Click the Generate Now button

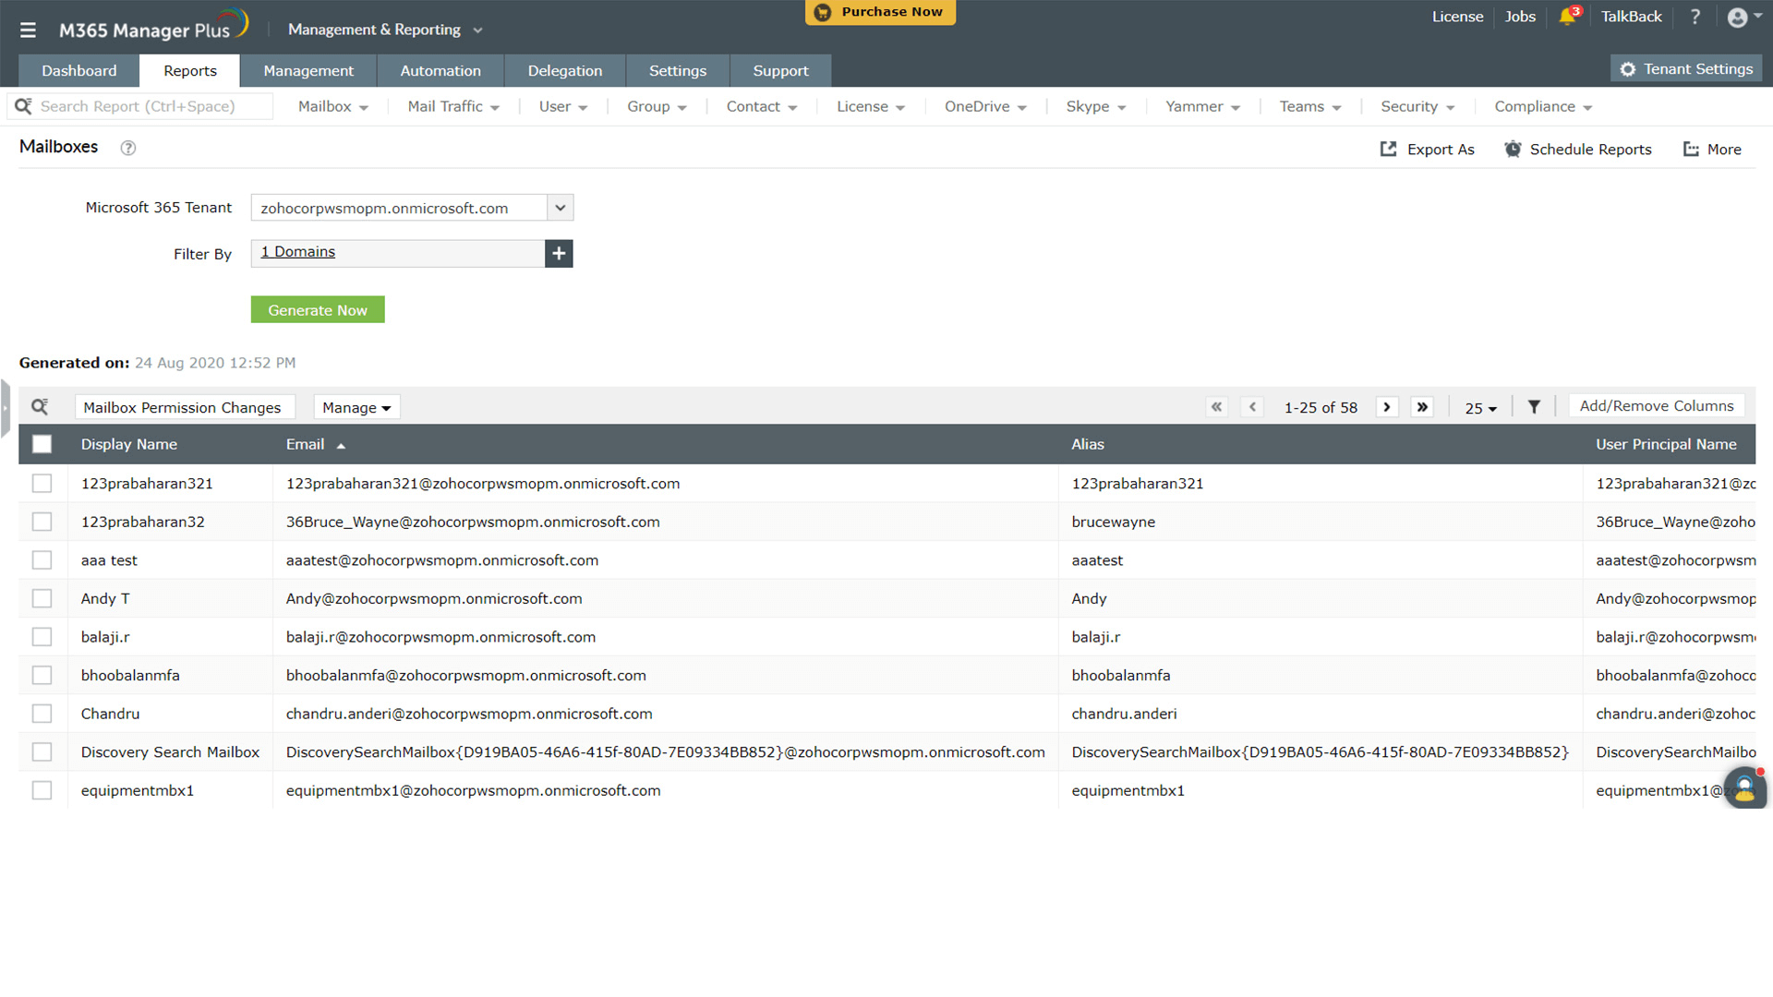[317, 309]
